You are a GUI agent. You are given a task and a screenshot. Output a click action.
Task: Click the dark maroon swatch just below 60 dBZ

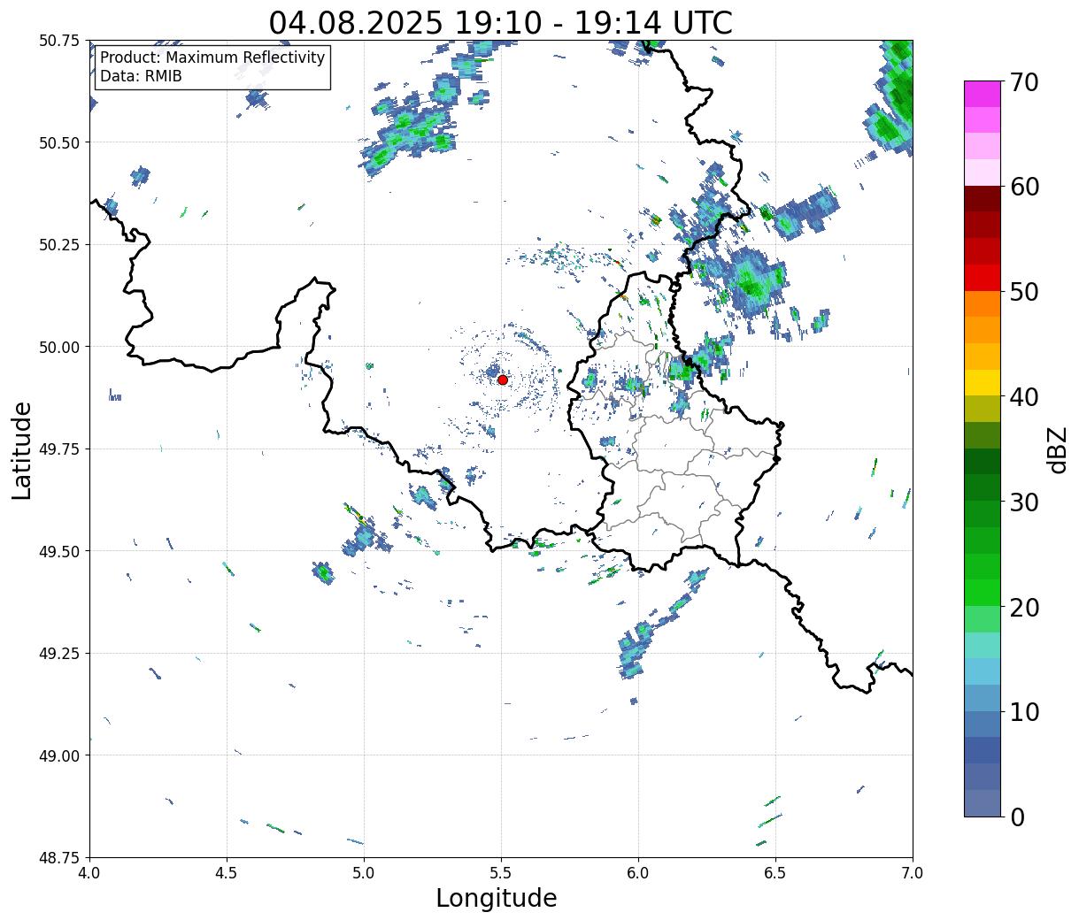[982, 198]
